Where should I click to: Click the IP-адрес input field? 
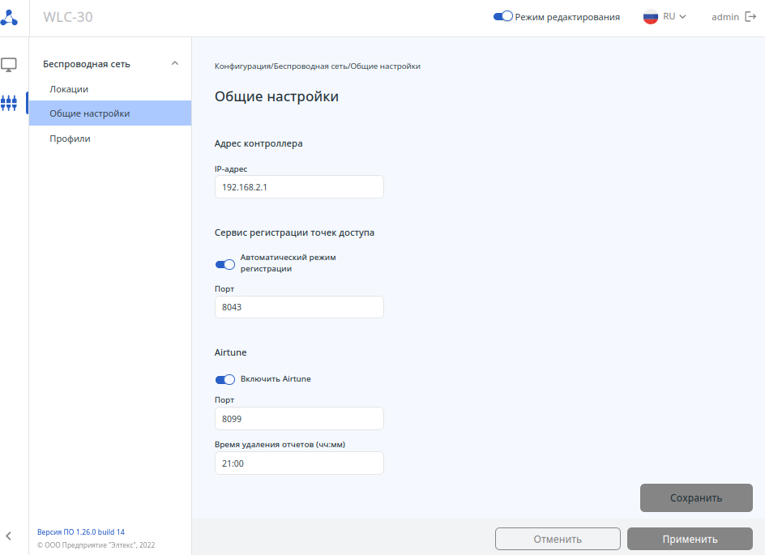[299, 187]
